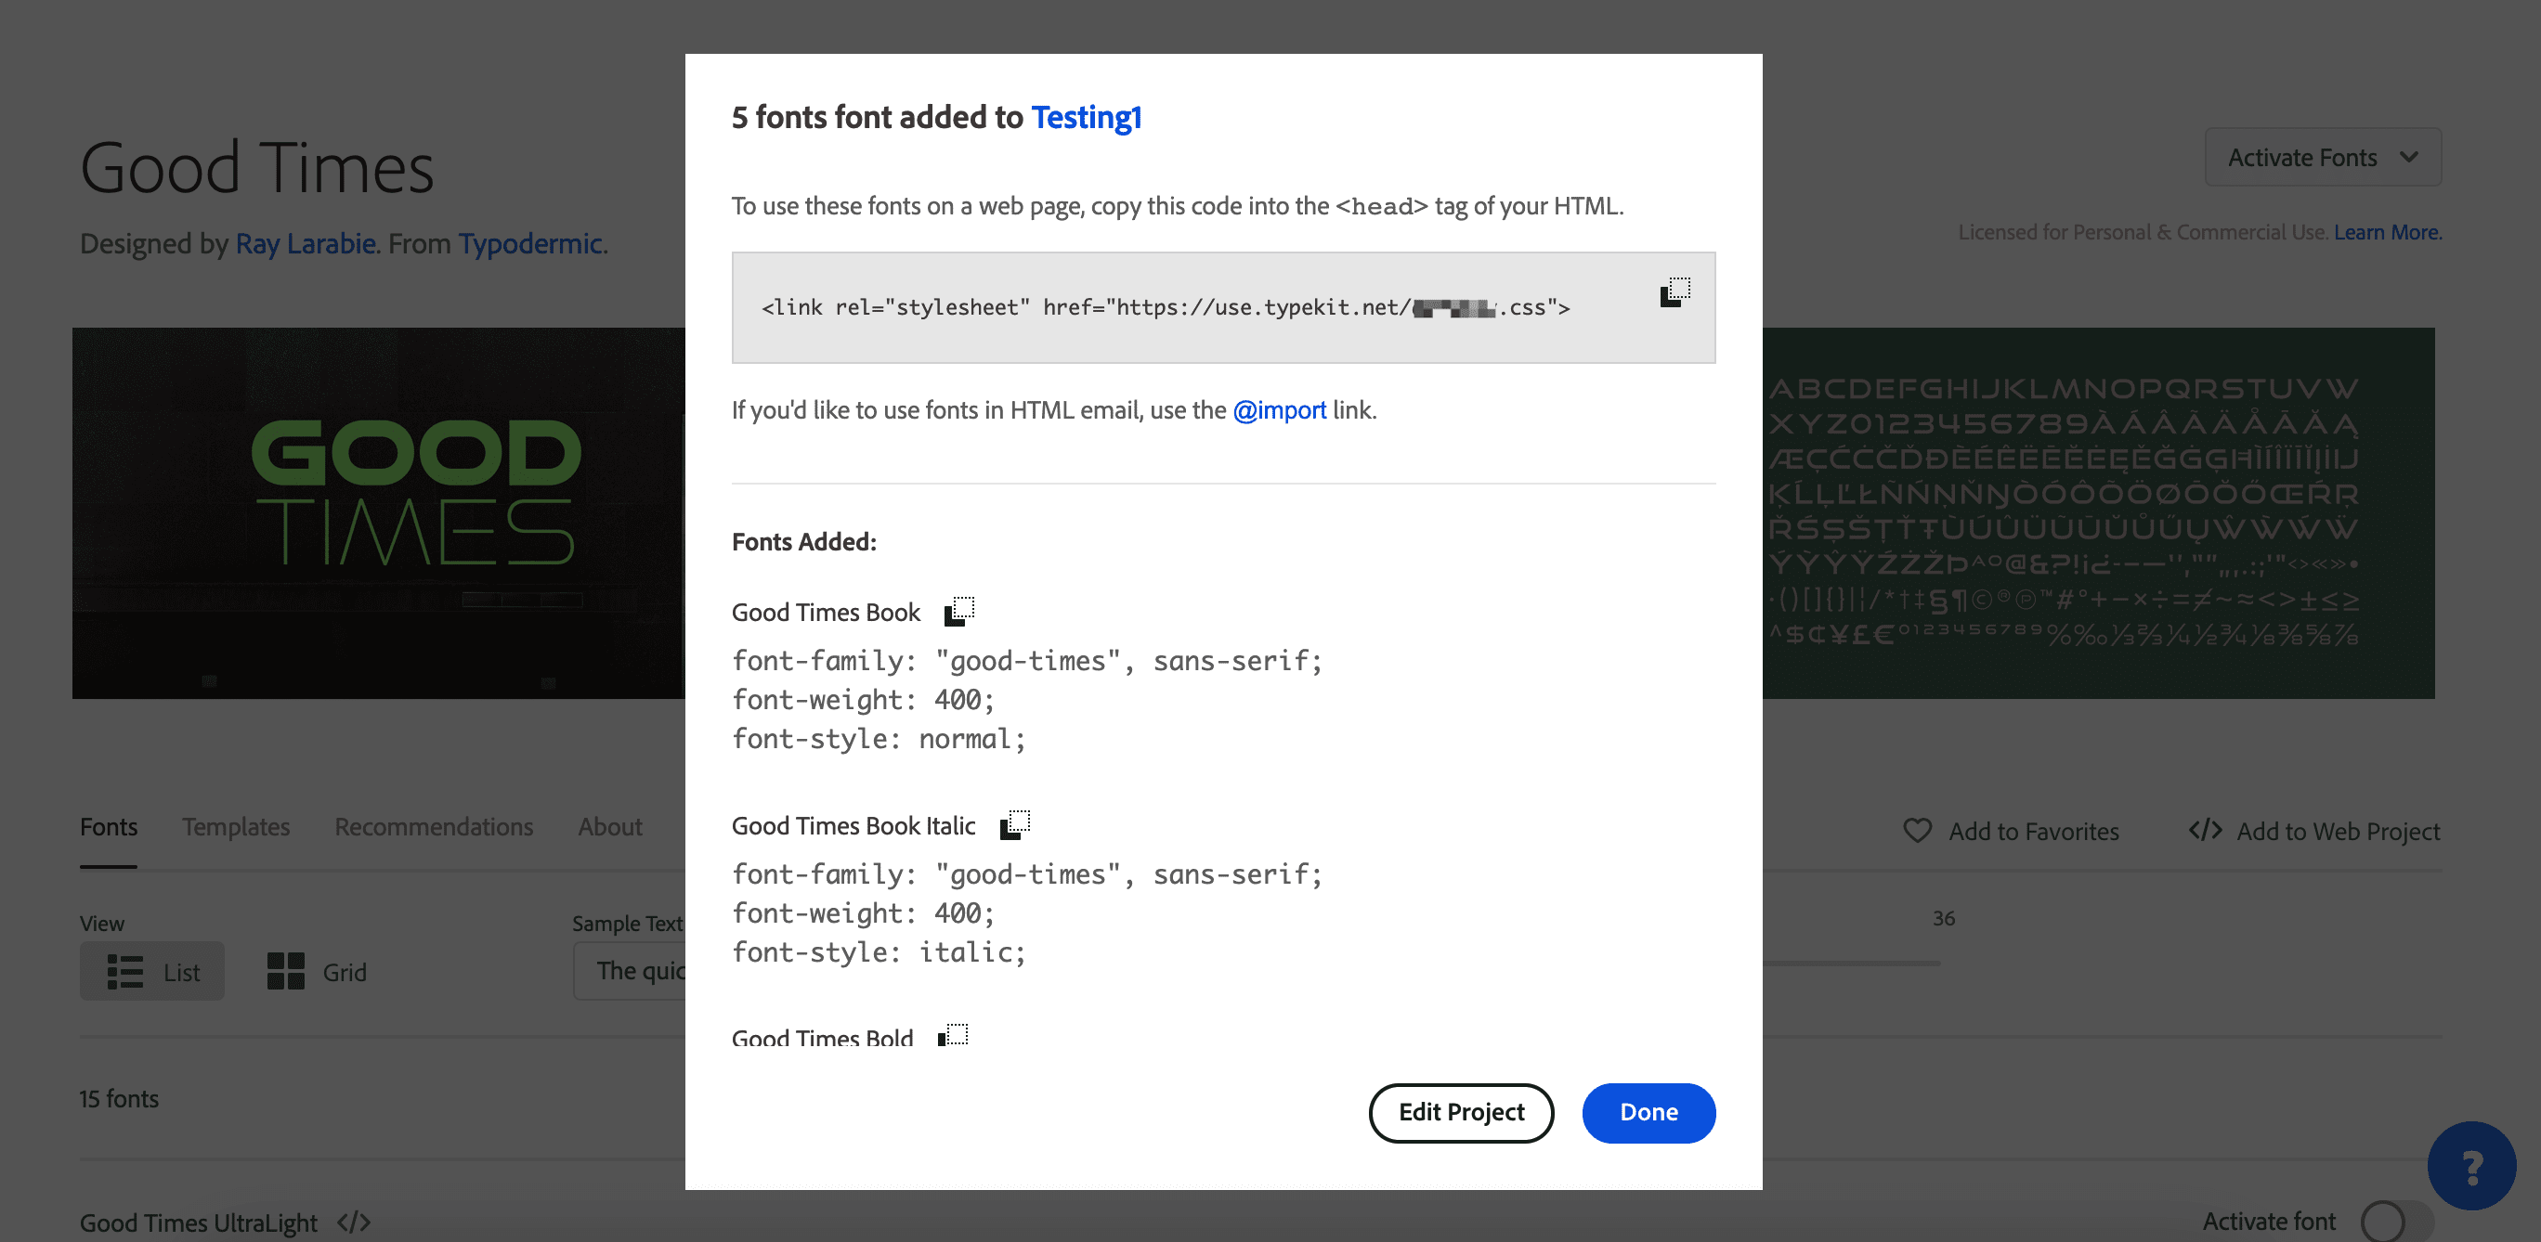The height and width of the screenshot is (1242, 2541).
Task: Open the About tab
Action: click(x=609, y=826)
